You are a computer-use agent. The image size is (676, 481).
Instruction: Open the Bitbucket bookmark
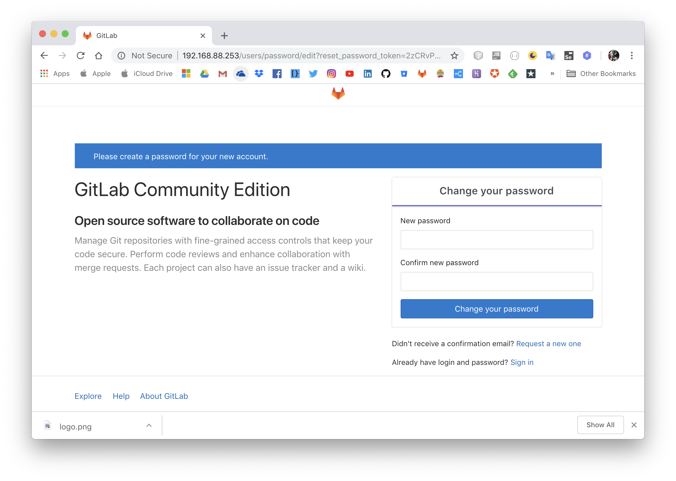pos(404,73)
